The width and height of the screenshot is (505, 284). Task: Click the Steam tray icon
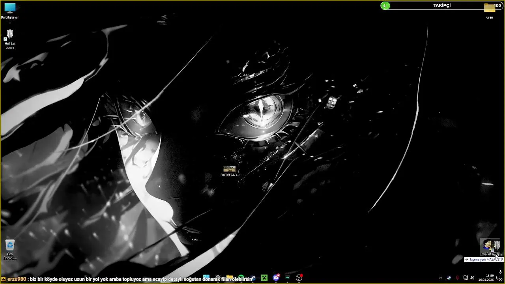pos(449,278)
